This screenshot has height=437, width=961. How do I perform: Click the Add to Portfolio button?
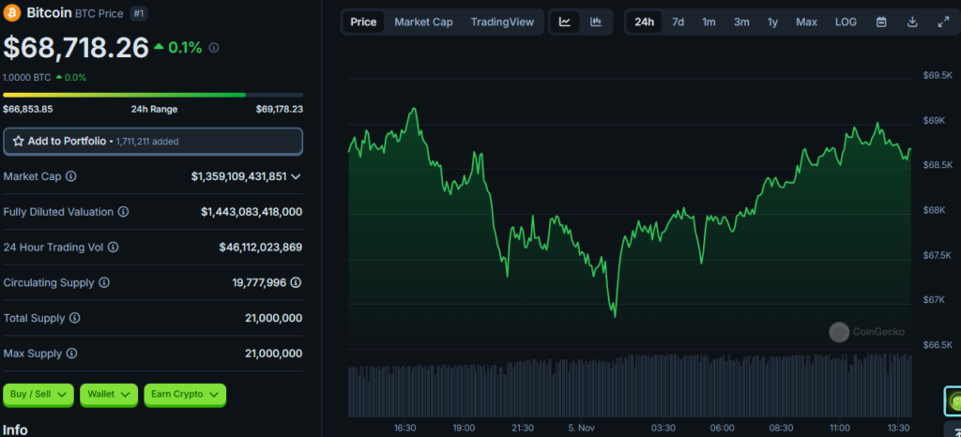[x=153, y=142]
